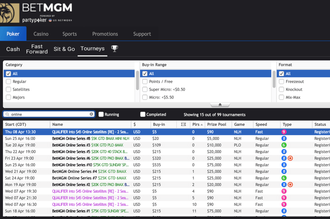Switch to Cash games

click(x=13, y=49)
